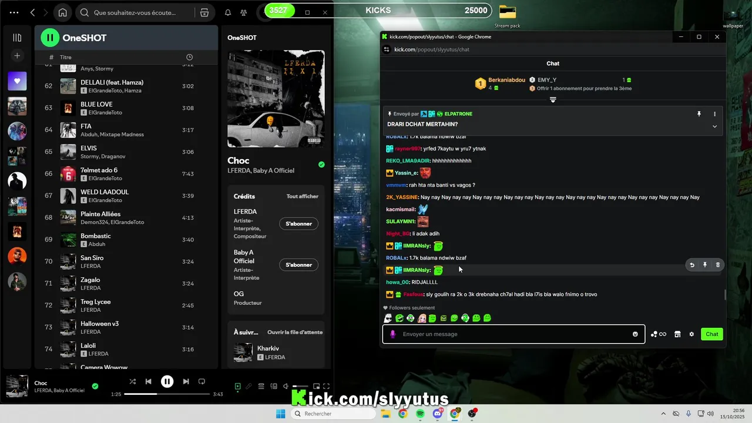Viewport: 752px width, 423px height.
Task: Expand the pinned message chevron
Action: [x=715, y=126]
